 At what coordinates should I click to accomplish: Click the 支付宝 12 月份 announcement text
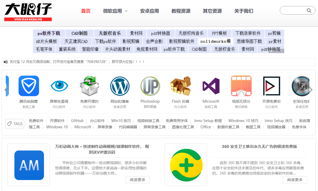tap(77, 62)
